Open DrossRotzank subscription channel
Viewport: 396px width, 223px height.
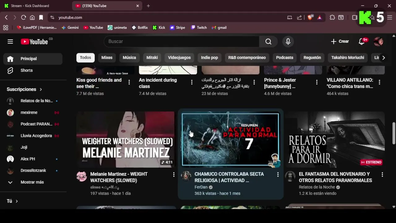[x=33, y=171]
